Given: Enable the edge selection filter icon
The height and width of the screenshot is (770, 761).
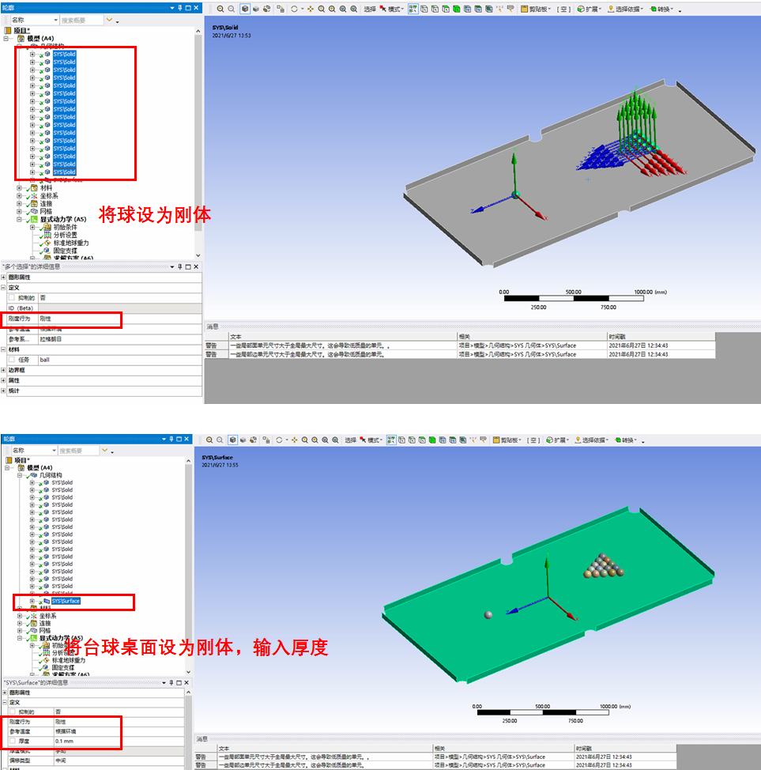Looking at the screenshot, I should click(x=435, y=7).
